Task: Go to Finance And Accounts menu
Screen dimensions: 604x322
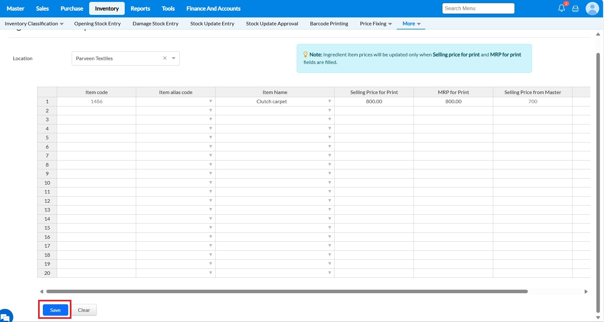Action: pos(213,9)
